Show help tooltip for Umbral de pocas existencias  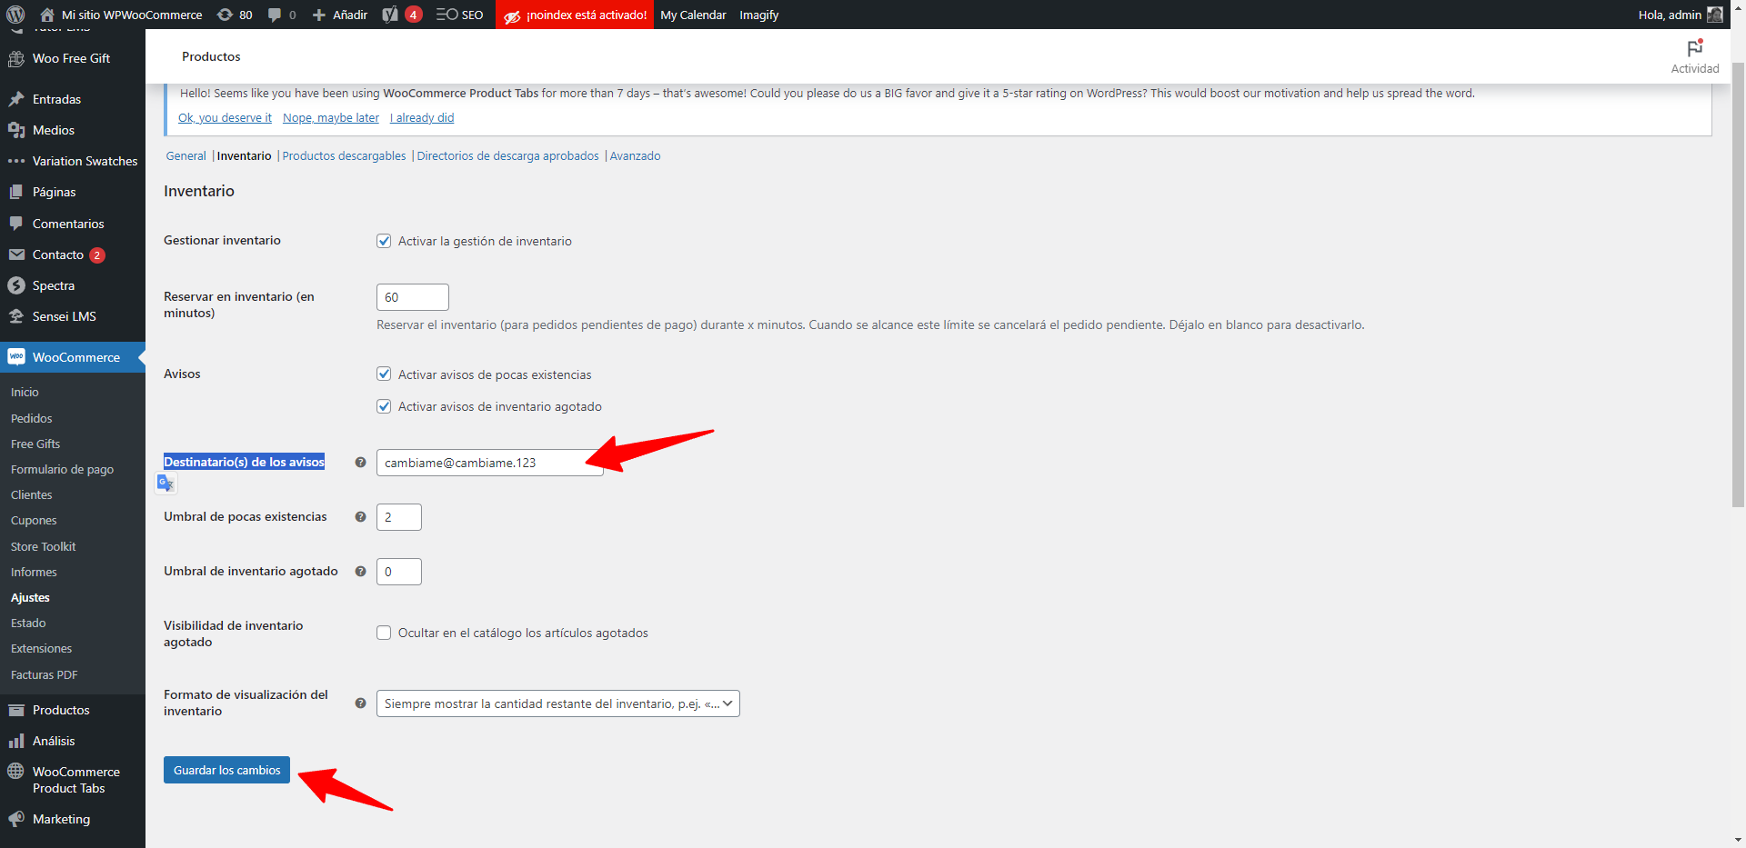(x=360, y=517)
